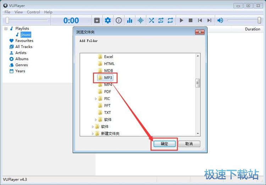Stop playback with the Stop button
Screen dimensions: 266x185
(x=190, y=20)
